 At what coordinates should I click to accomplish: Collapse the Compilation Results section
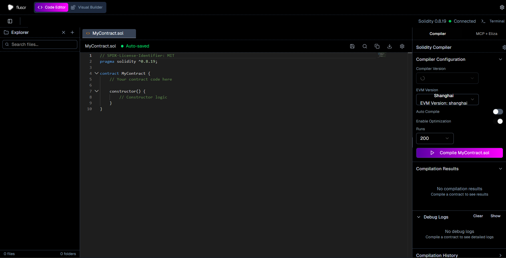coord(500,169)
